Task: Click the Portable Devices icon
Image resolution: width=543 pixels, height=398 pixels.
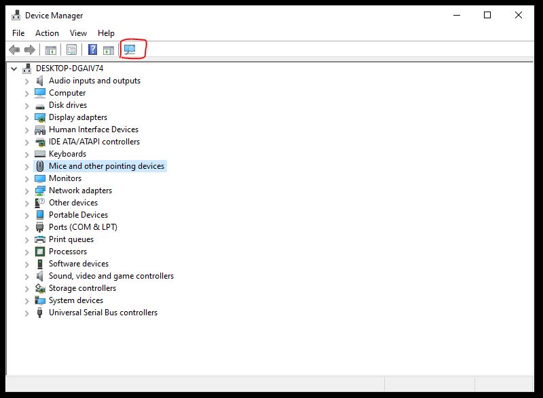Action: [40, 215]
